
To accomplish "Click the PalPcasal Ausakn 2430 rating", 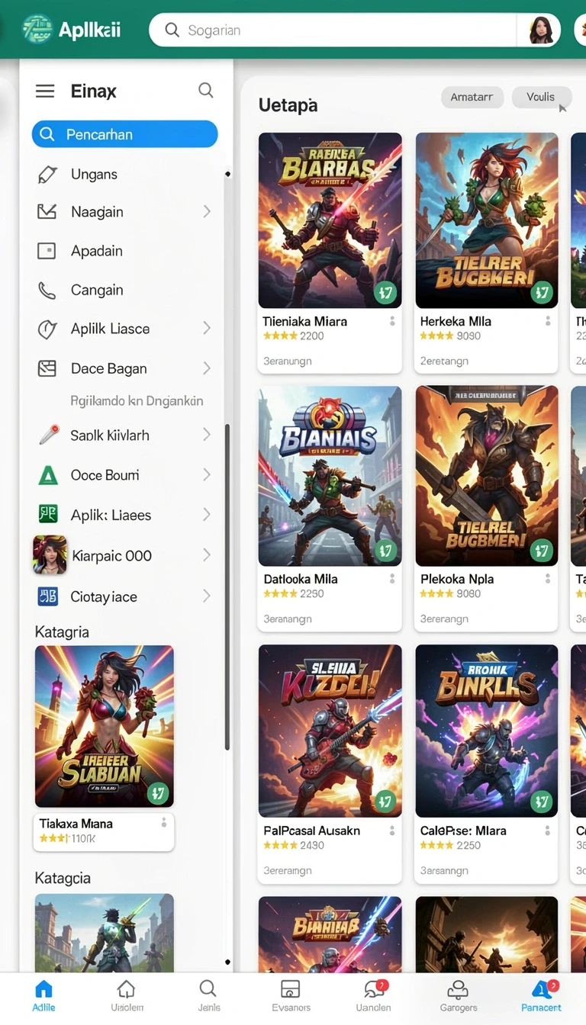I will click(x=294, y=845).
